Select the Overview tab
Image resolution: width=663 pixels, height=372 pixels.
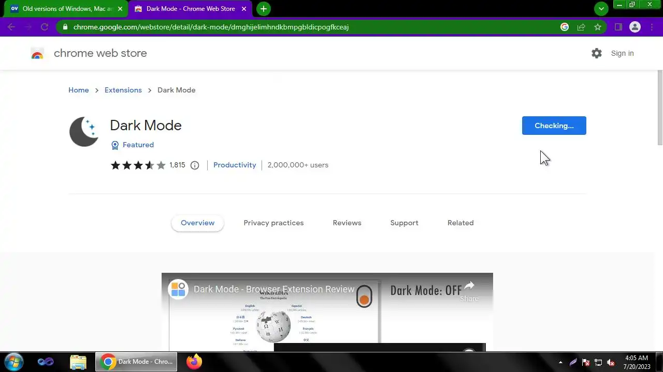point(197,223)
